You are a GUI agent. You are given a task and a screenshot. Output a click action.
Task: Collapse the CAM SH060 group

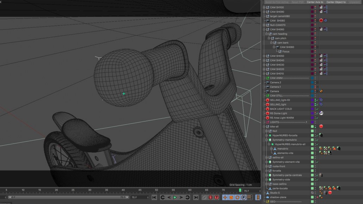pyautogui.click(x=264, y=29)
